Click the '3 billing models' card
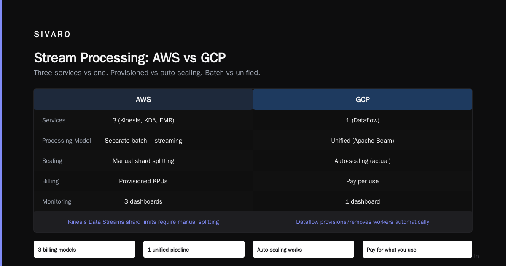This screenshot has height=266, width=506. [84, 249]
